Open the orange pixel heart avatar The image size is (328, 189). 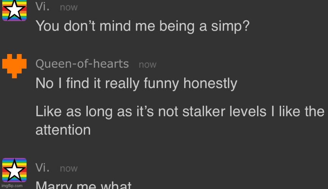pyautogui.click(x=14, y=66)
